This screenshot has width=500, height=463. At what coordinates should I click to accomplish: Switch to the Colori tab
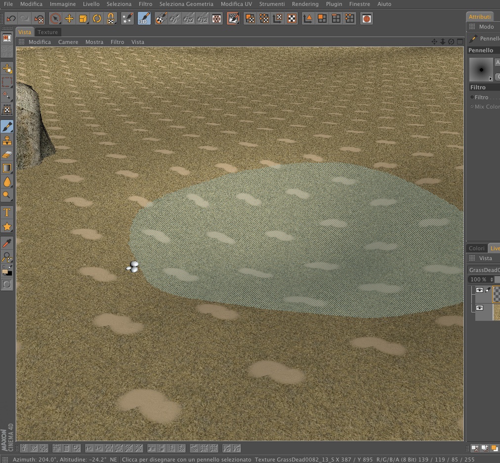476,248
